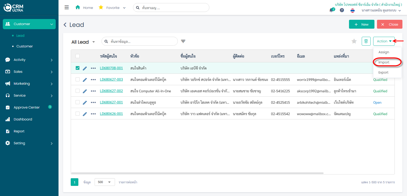The width and height of the screenshot is (407, 196).
Task: Open three-dot menu for LD680627-002
Action: 93,91
